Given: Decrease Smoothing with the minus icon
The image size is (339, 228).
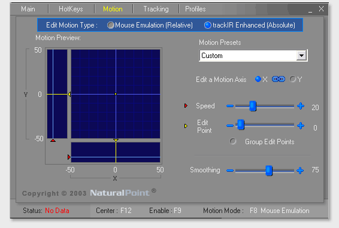Looking at the screenshot, I should tap(230, 171).
